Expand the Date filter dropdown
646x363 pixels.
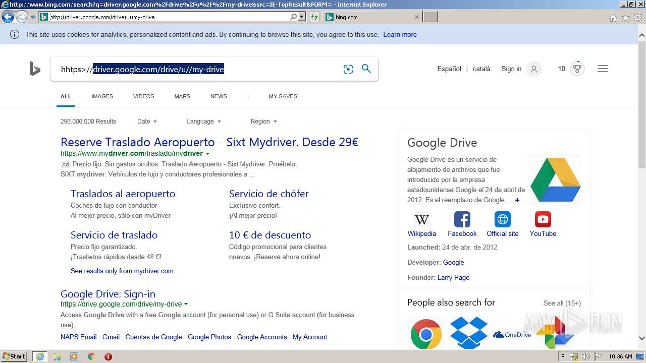(x=147, y=122)
